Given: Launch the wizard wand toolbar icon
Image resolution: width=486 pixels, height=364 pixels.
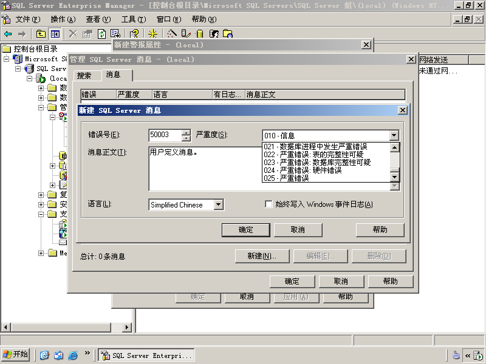Looking at the screenshot, I should [x=172, y=34].
